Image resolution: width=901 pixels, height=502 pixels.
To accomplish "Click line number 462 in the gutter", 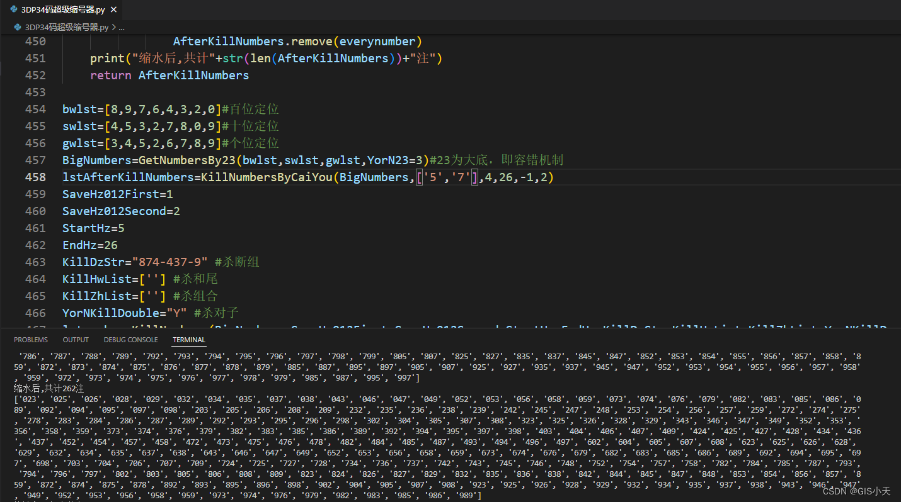I will click(35, 245).
